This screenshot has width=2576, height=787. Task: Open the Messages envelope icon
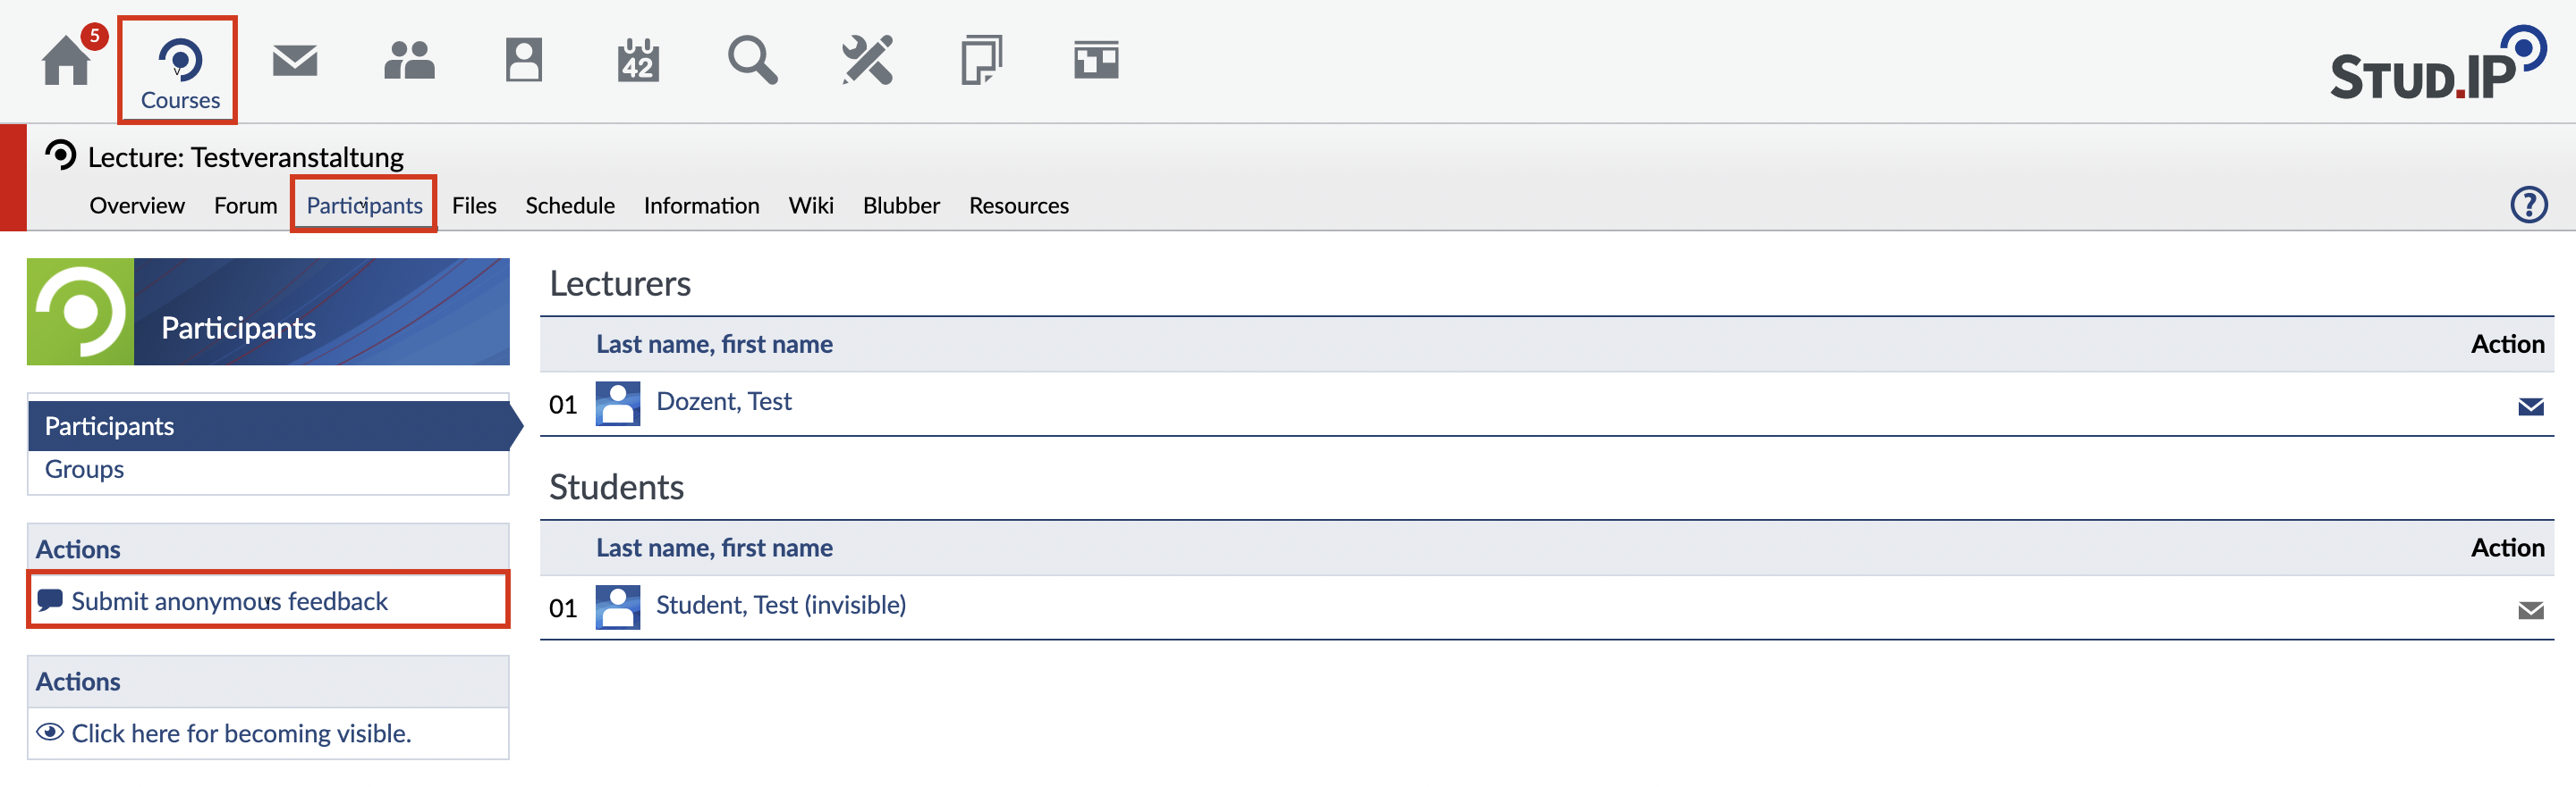coord(295,60)
